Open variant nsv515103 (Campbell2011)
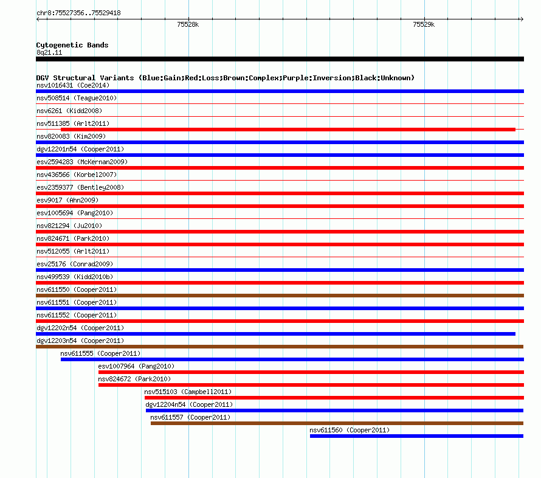The width and height of the screenshot is (541, 478). (188, 392)
